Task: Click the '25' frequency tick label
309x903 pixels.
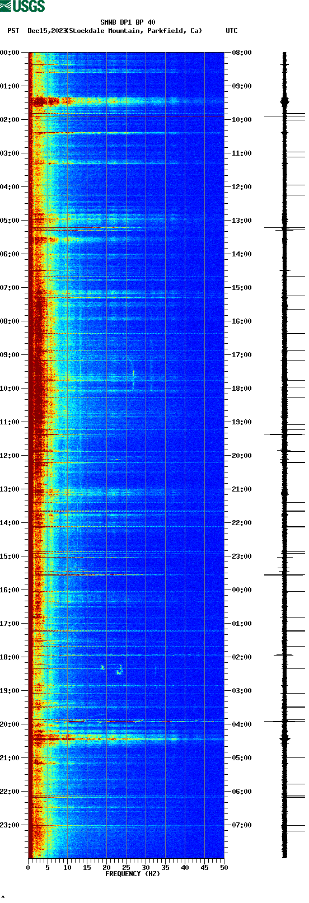Action: click(x=126, y=868)
